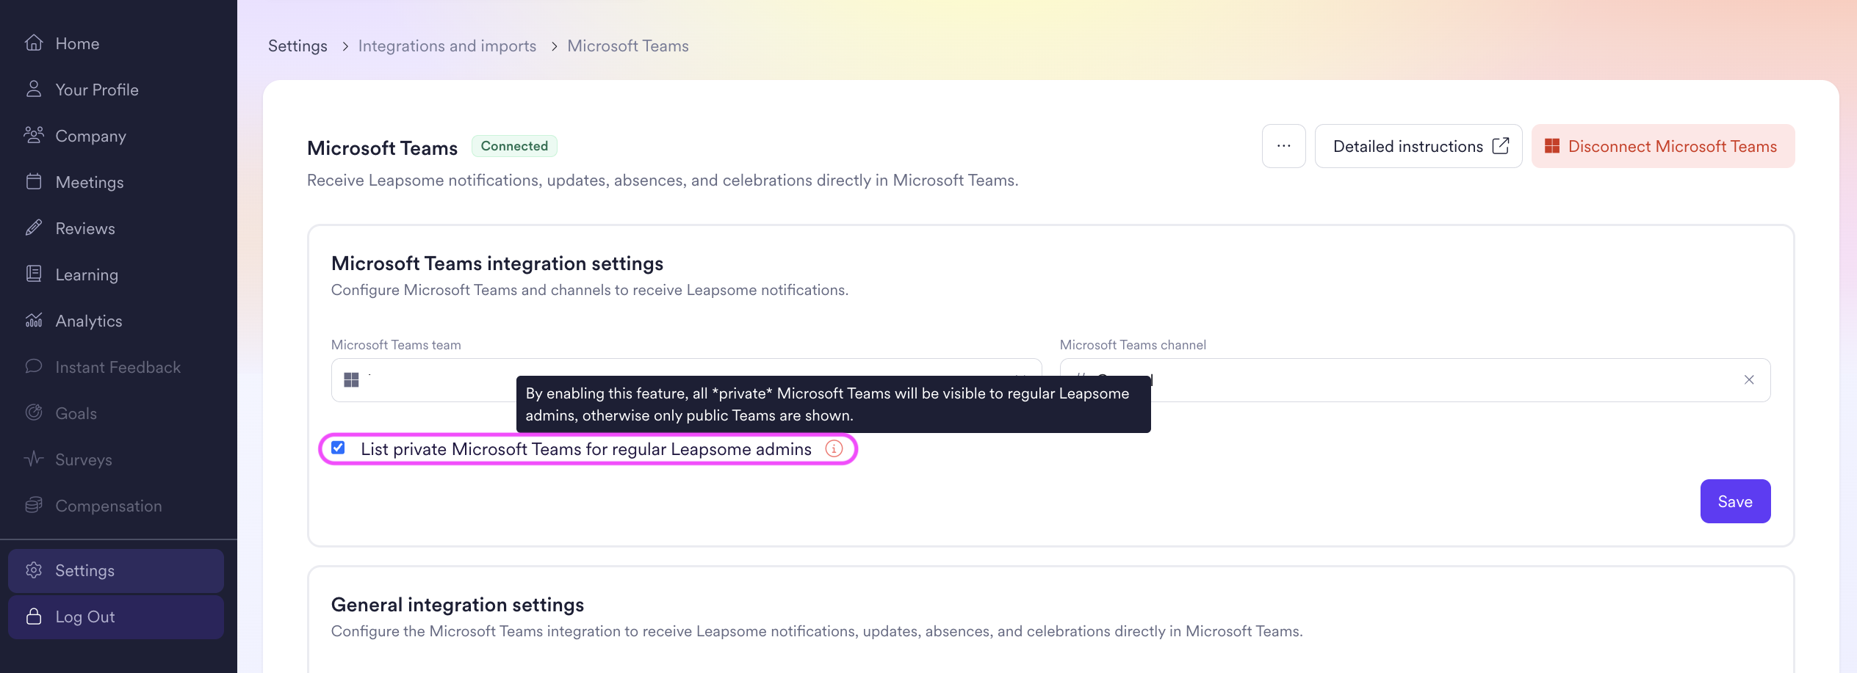
Task: Click the Goals target icon
Action: pyautogui.click(x=34, y=413)
